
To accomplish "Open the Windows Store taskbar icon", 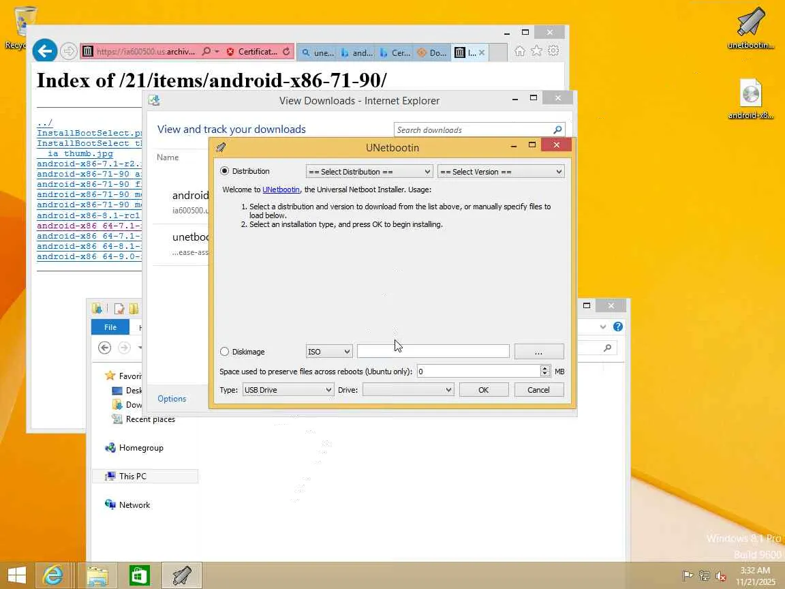I will [139, 575].
